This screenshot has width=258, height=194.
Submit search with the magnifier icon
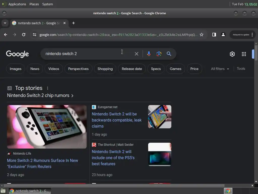point(169,54)
